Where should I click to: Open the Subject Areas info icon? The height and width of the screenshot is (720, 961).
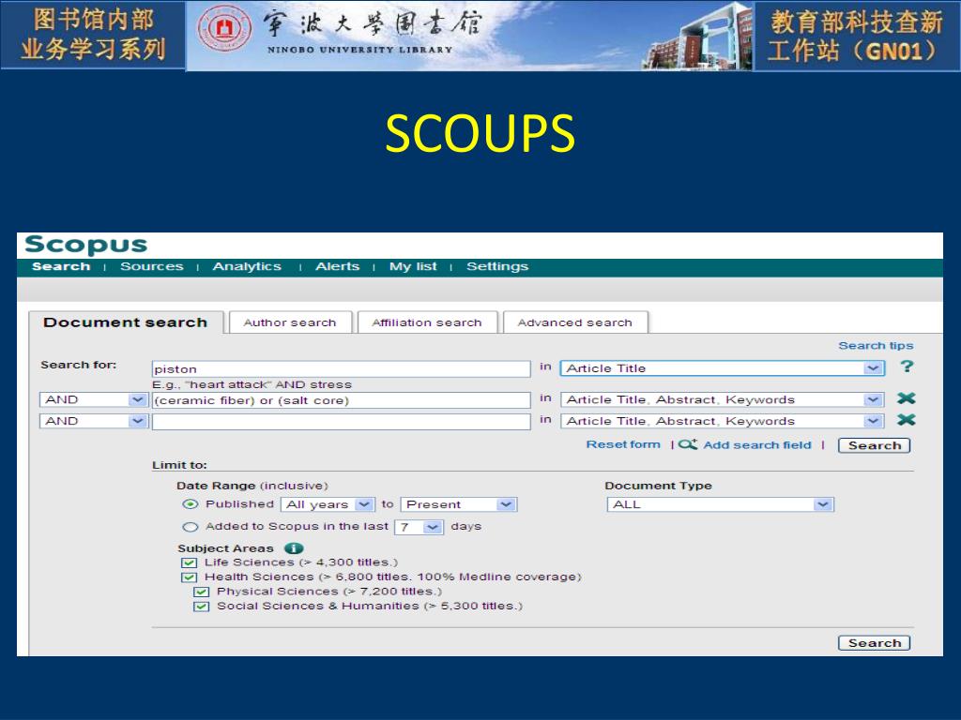[x=294, y=547]
